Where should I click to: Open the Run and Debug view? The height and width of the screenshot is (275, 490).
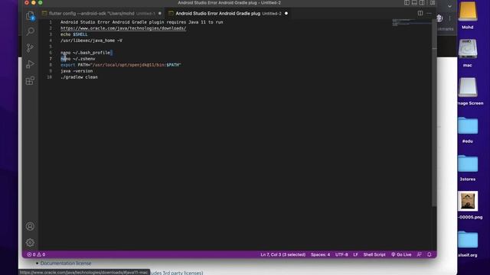pos(30,64)
